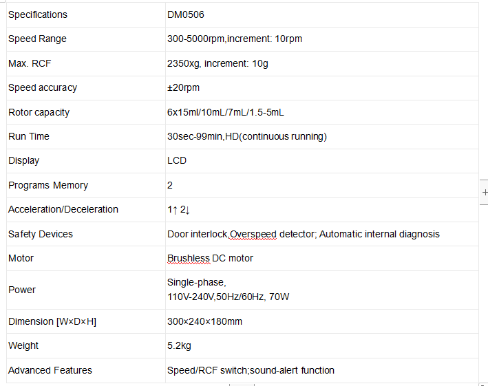Screen dimensions: 488x386
Task: Click the 5.2kg weight value
Action: (x=180, y=345)
